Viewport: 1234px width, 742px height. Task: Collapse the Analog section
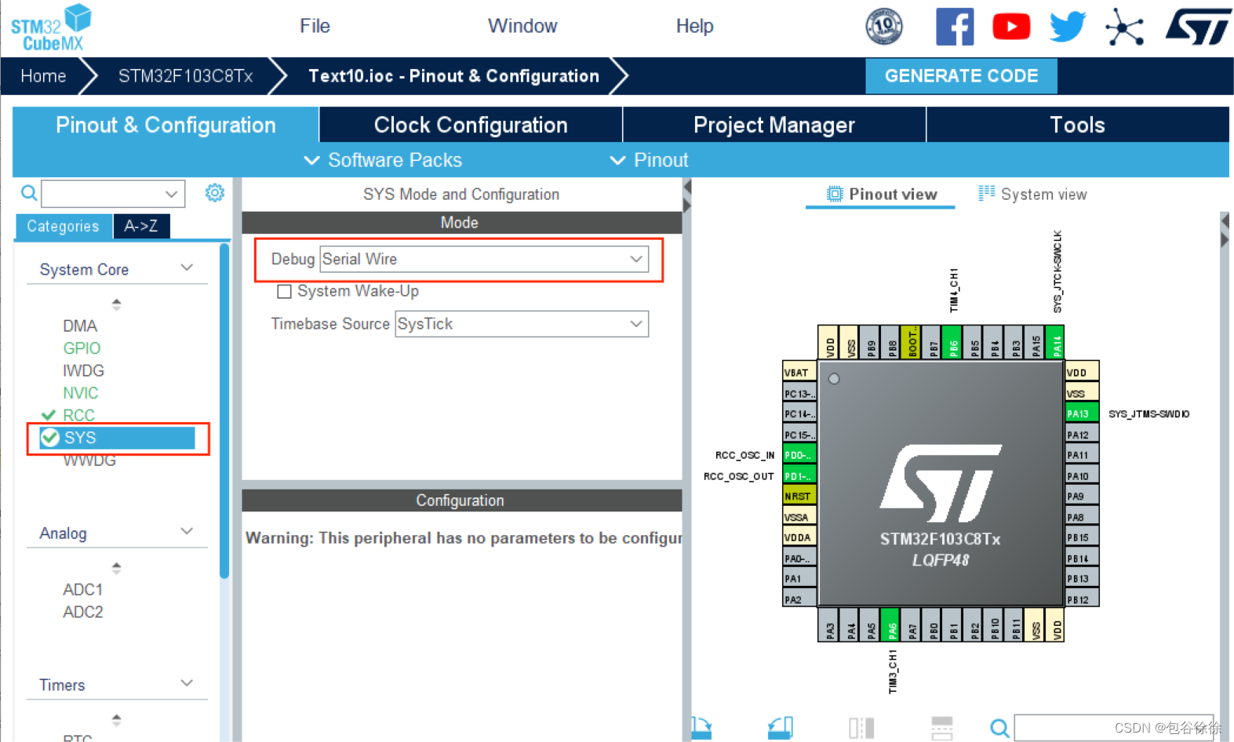(x=187, y=531)
